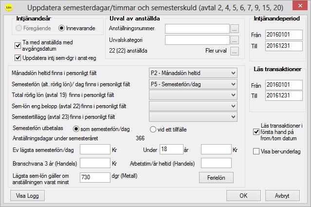This screenshot has height=207, width=311.
Task: Click Branschvana 3 år (Handels) field
Action: pos(95,163)
